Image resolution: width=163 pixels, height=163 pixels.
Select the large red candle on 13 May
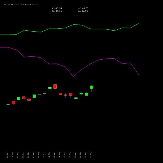(55, 86)
